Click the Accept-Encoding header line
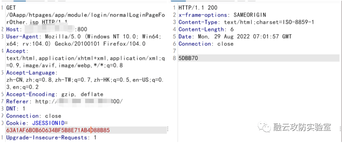This screenshot has height=143, width=342. pos(55,94)
